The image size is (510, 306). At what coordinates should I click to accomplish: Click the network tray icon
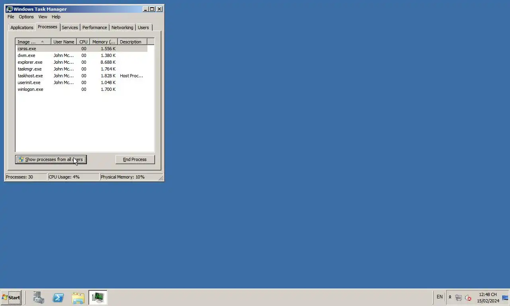tap(459, 298)
